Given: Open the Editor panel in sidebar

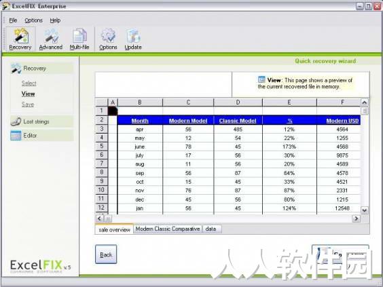Looking at the screenshot, I should (41, 136).
